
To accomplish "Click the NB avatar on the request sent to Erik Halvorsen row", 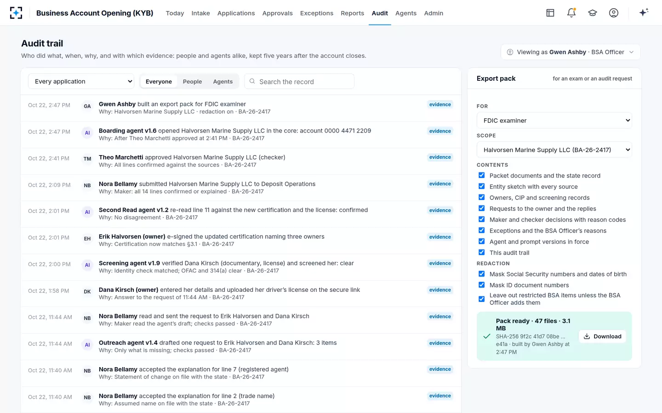I will (87, 318).
